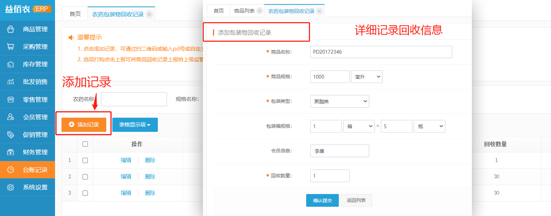Click the 会员管理 user icon
551x216 pixels.
(11, 117)
